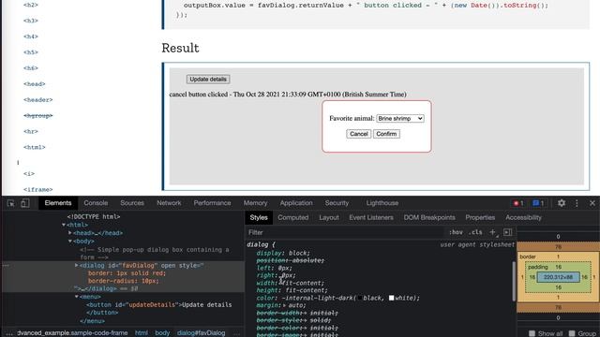The height and width of the screenshot is (337, 600).
Task: Open the <h5> sidebar link
Action: coord(31,52)
